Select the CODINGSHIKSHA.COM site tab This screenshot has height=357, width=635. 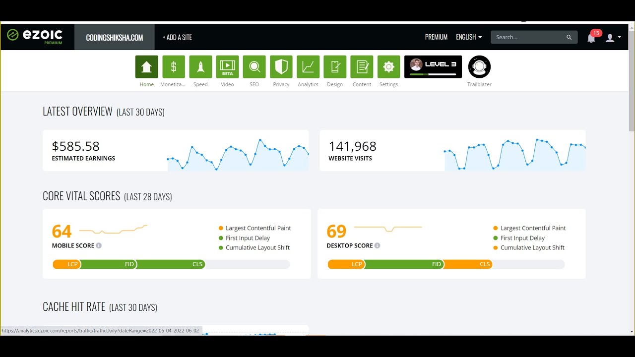(x=115, y=38)
